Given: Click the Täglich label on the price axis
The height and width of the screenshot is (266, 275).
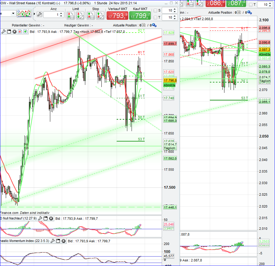Looking at the screenshot, I should pos(169,148).
